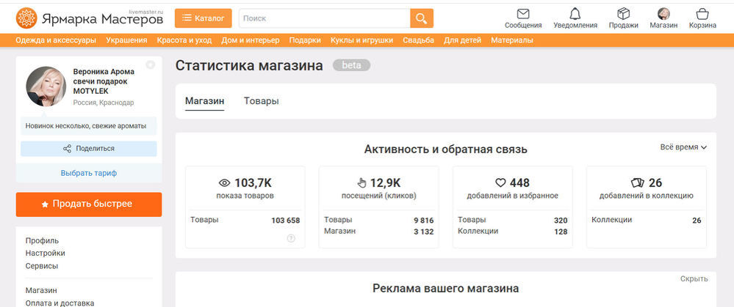Image resolution: width=734 pixels, height=307 pixels.
Task: Click the Поделиться share button
Action: point(89,149)
